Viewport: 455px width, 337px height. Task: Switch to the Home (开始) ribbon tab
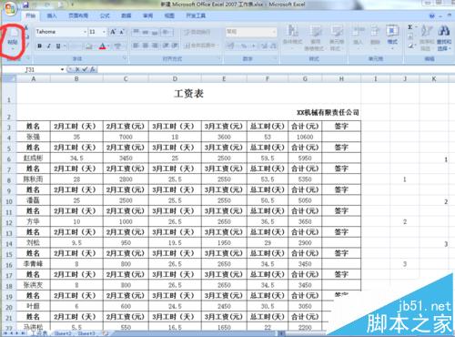[x=30, y=15]
